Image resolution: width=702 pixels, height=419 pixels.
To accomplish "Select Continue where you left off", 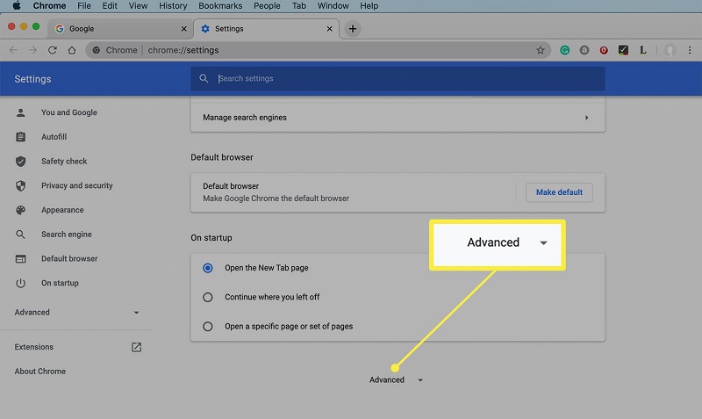I will pyautogui.click(x=208, y=297).
